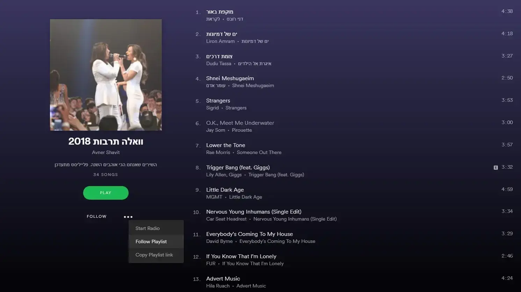The width and height of the screenshot is (521, 292).
Task: Select track 10 title Nervous Young Inhumans
Action: (254, 212)
